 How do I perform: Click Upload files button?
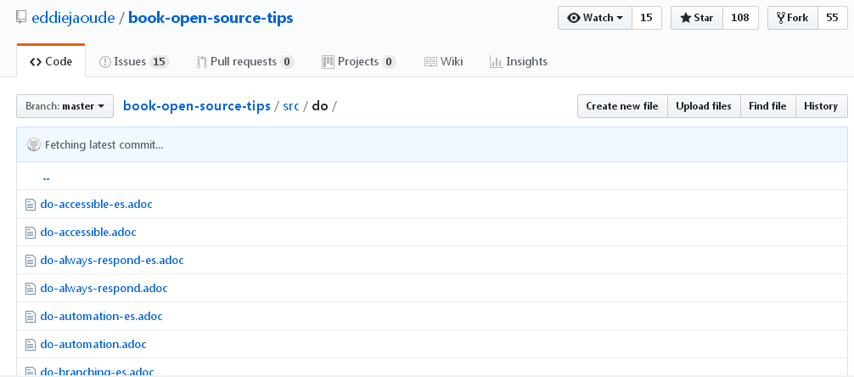pos(704,106)
